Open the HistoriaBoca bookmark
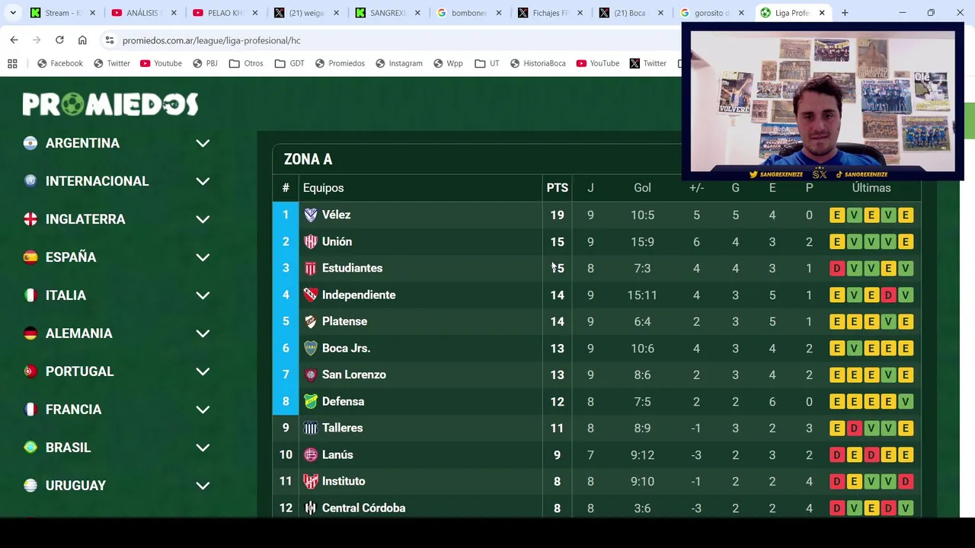The image size is (975, 548). (x=538, y=63)
